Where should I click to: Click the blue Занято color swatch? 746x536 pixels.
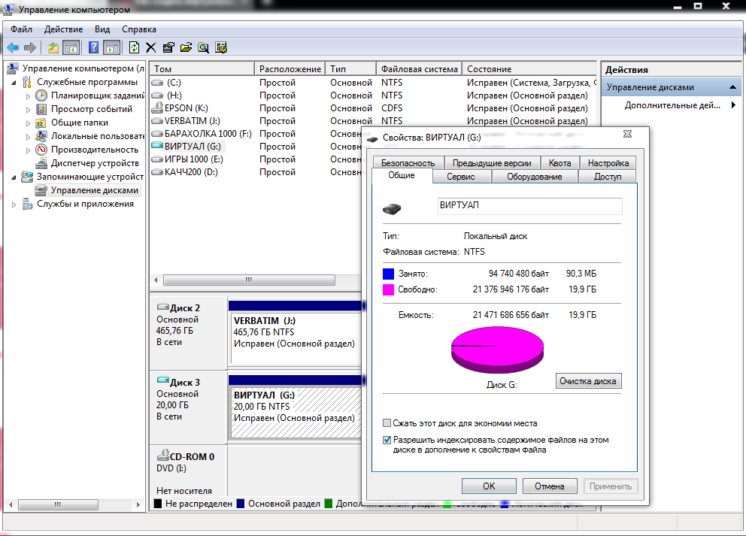pos(388,274)
